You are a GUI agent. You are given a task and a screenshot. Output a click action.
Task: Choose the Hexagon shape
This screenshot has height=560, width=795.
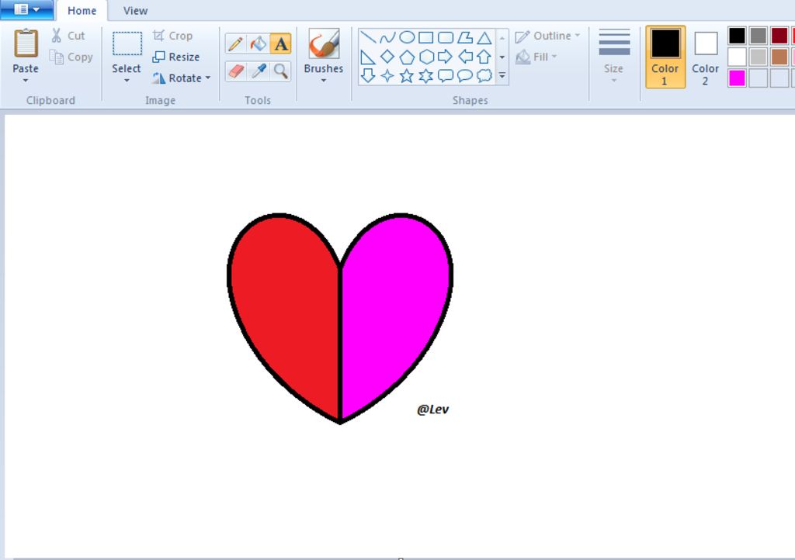coord(426,57)
